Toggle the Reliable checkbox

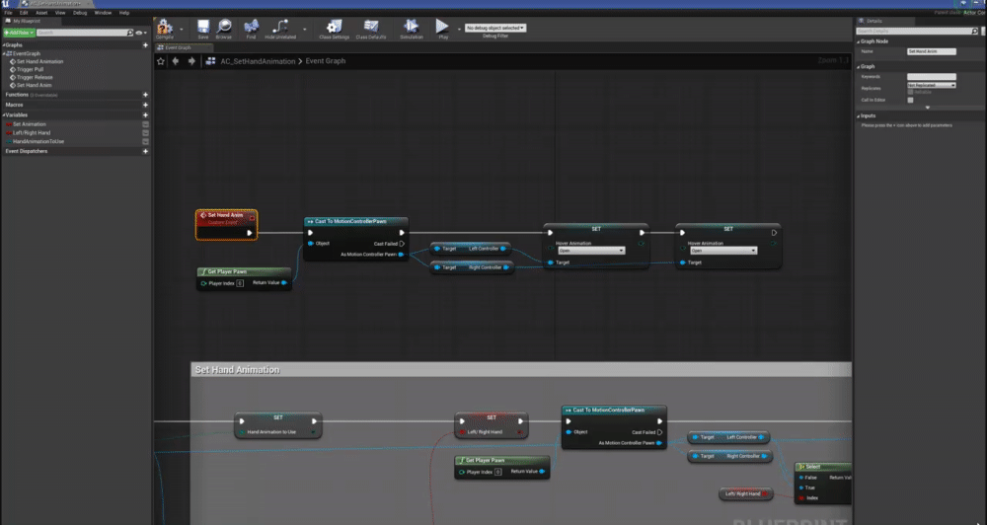click(910, 92)
